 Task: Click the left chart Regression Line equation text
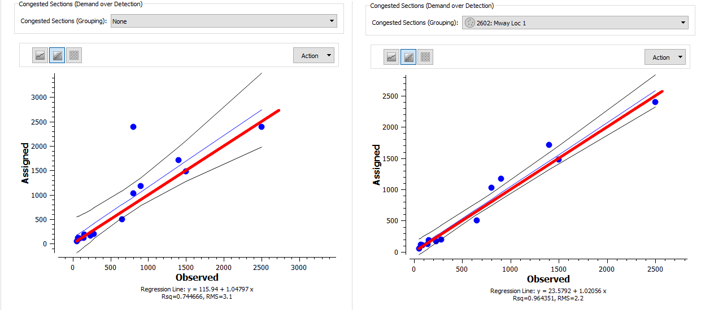pyautogui.click(x=197, y=289)
